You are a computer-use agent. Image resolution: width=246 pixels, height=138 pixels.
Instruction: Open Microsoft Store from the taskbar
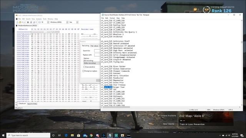click(78, 135)
